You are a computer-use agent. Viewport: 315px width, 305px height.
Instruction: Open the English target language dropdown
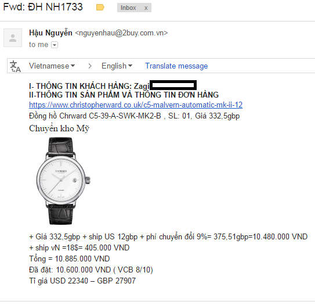pos(117,66)
